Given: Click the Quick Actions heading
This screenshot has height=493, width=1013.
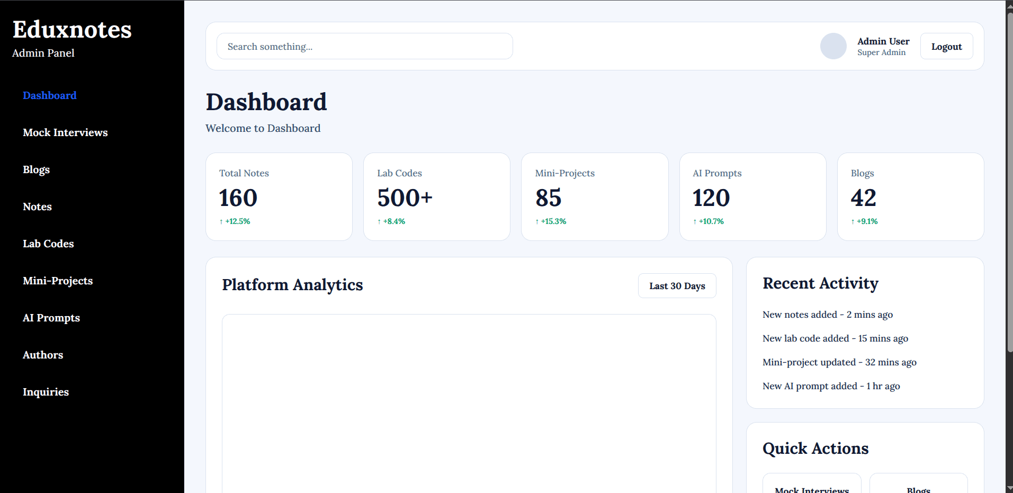Looking at the screenshot, I should click(815, 449).
